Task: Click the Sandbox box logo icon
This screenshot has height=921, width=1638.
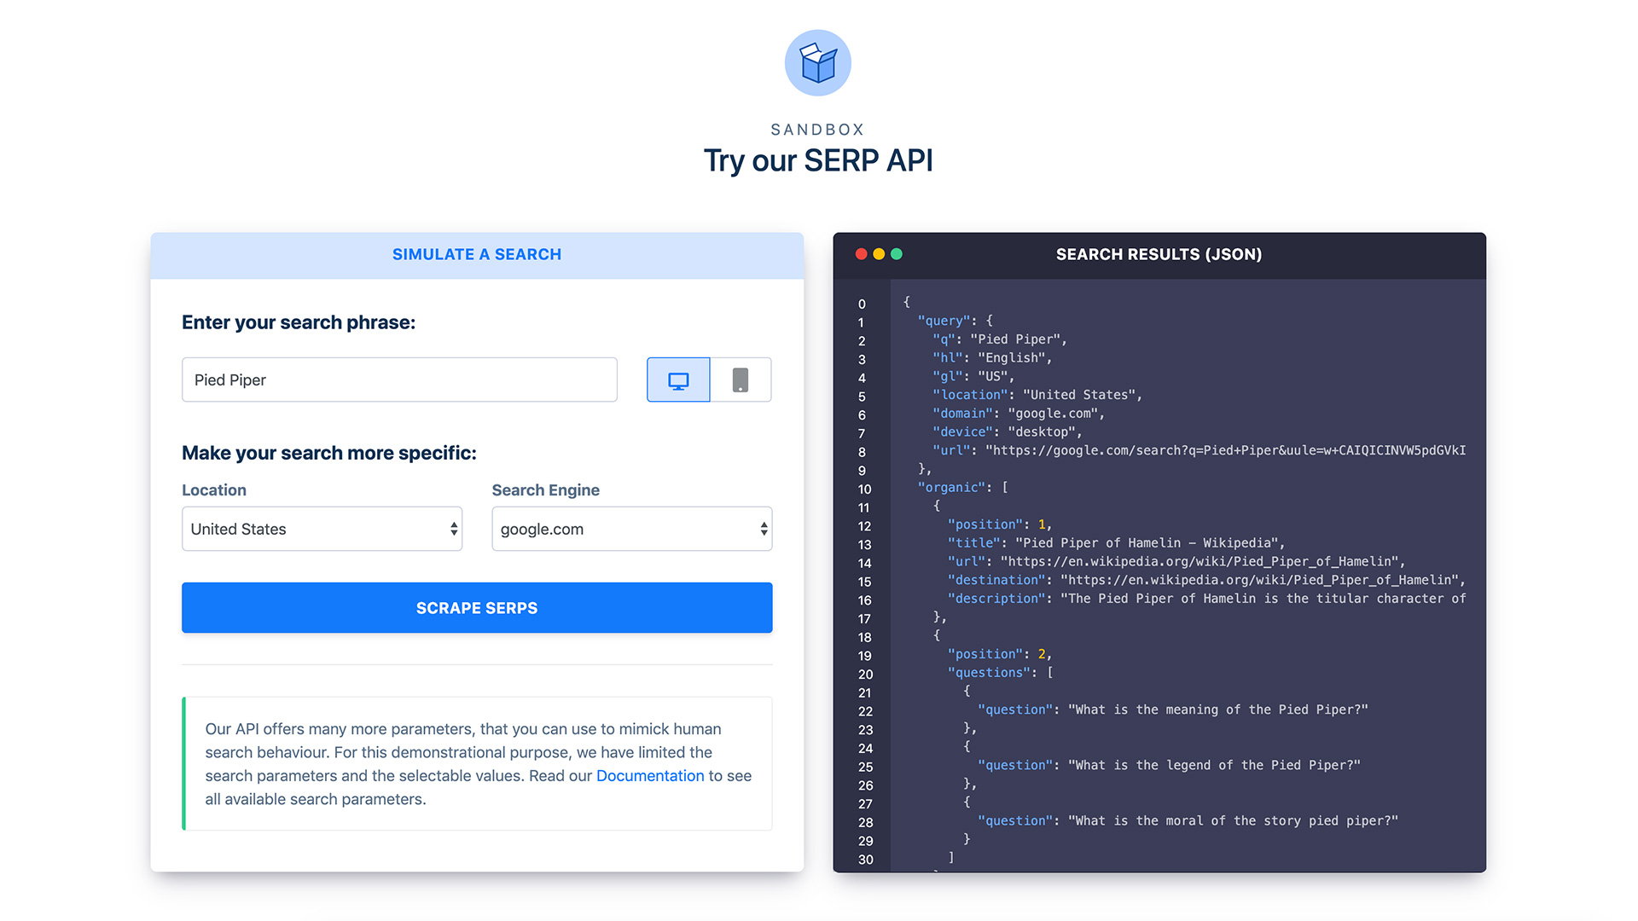Action: point(817,62)
